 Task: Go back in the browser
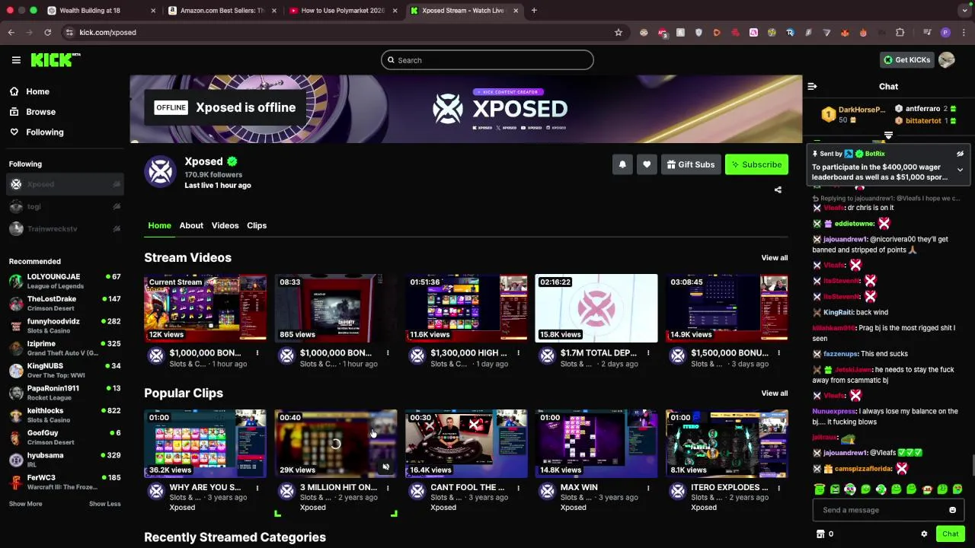coord(11,32)
